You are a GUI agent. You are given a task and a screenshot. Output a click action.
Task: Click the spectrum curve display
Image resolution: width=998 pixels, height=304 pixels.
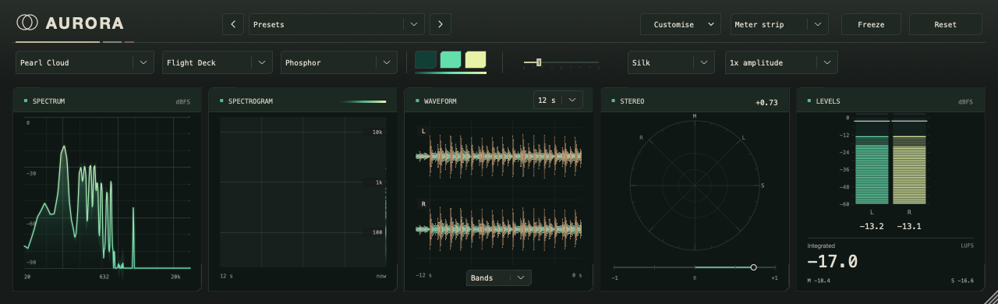coord(108,193)
